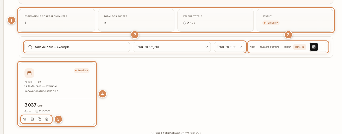Delete the estimate with the trash icon
The height and width of the screenshot is (134, 342).
click(47, 119)
